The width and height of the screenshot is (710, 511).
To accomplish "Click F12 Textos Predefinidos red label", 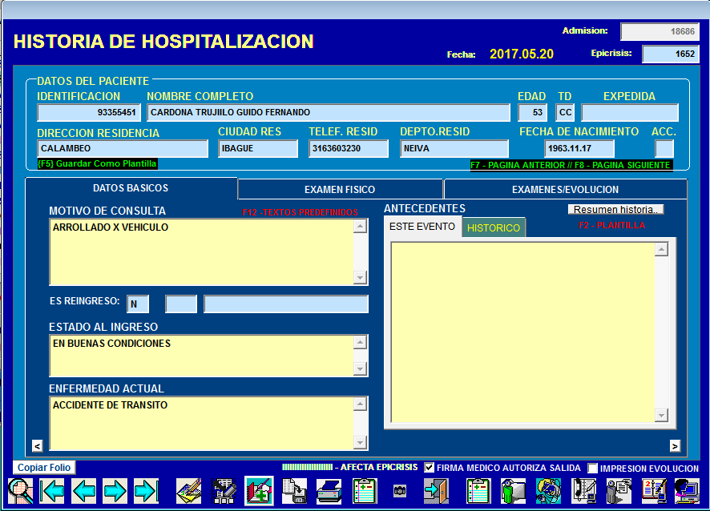I will [x=300, y=212].
